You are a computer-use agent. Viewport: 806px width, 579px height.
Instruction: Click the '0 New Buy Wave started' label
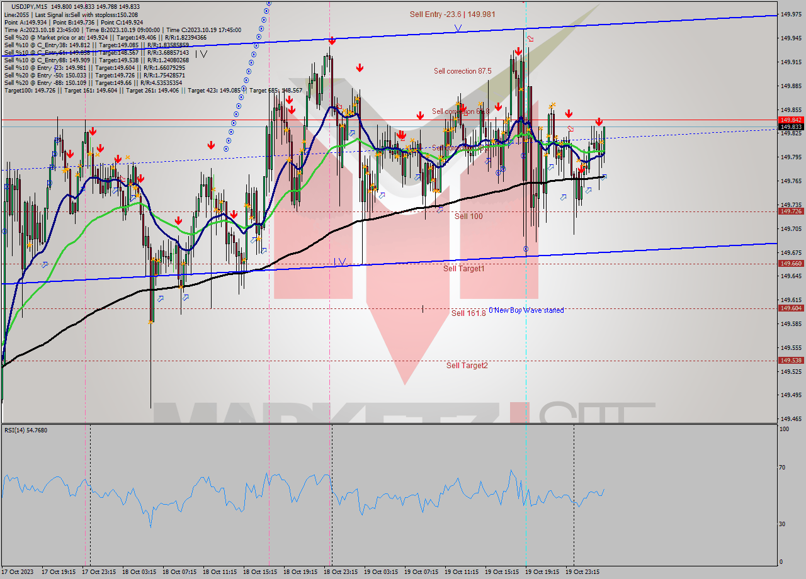click(526, 310)
